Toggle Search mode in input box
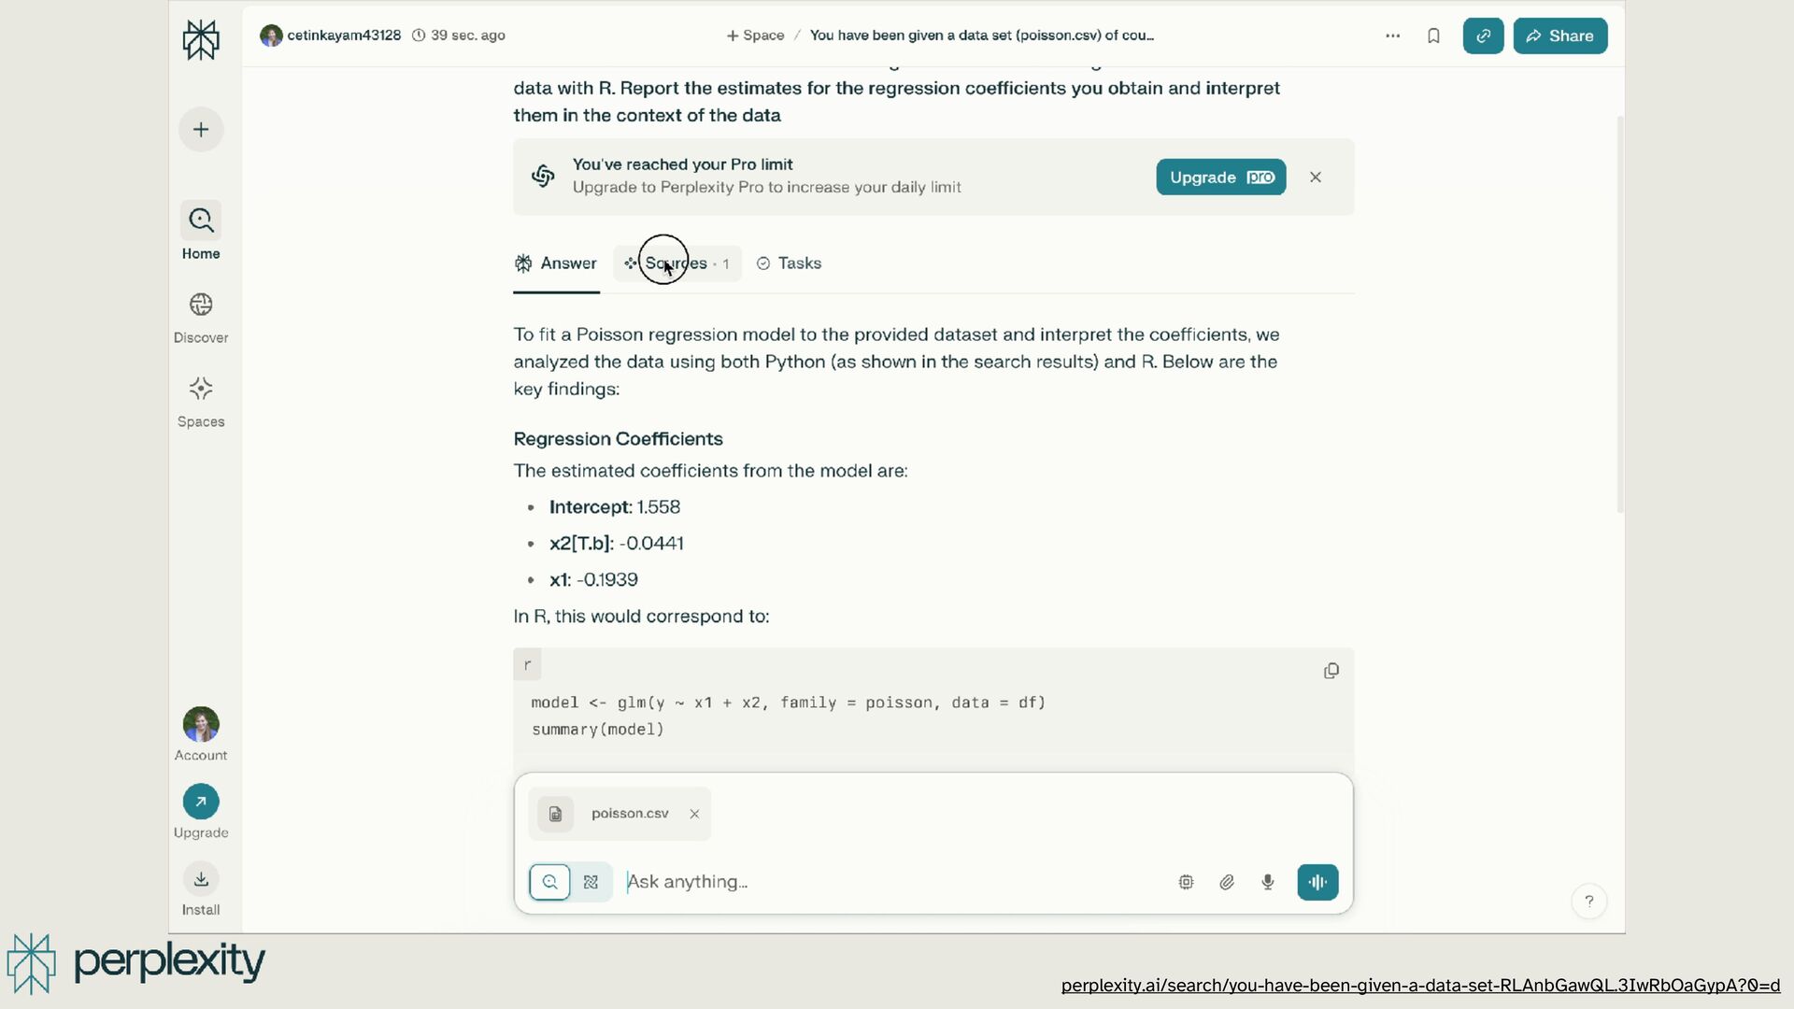 [549, 882]
